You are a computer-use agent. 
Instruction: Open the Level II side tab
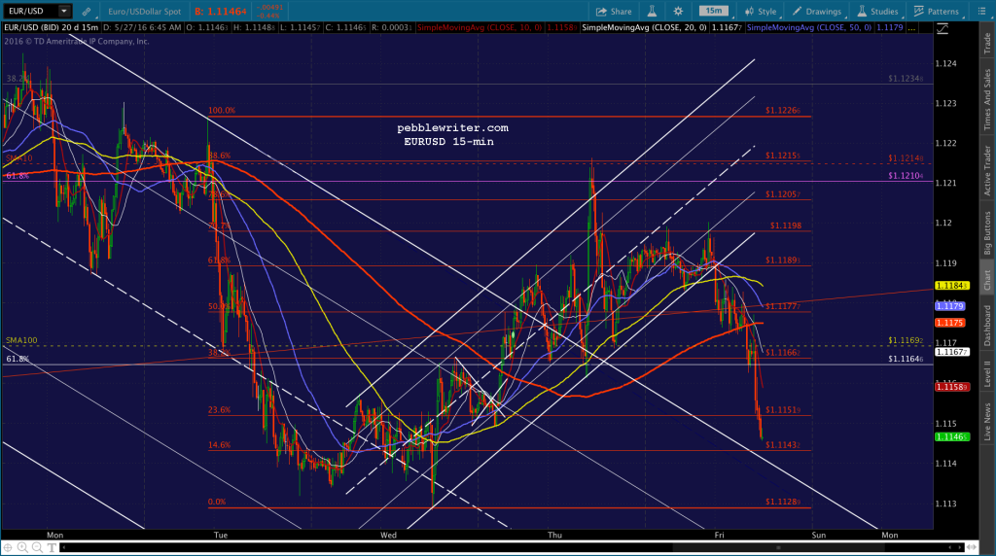[987, 373]
